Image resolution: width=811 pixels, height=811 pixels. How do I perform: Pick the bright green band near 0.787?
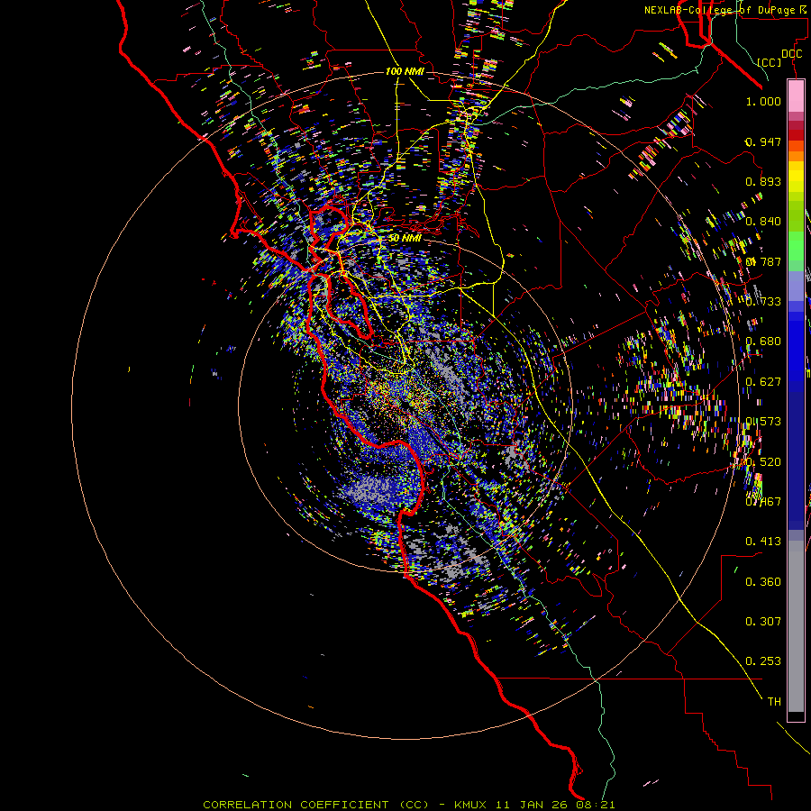796,247
